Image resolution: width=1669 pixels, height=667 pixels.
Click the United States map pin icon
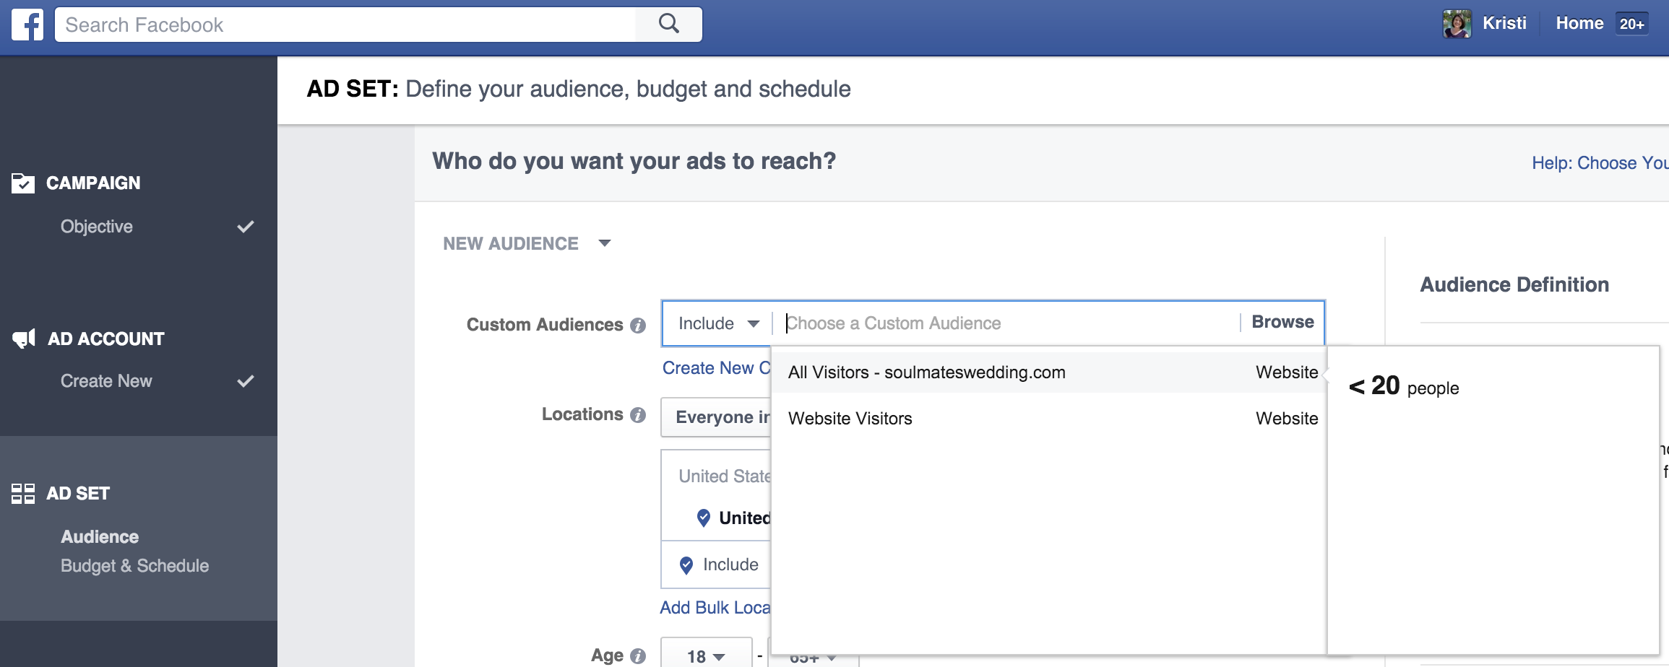(x=703, y=518)
